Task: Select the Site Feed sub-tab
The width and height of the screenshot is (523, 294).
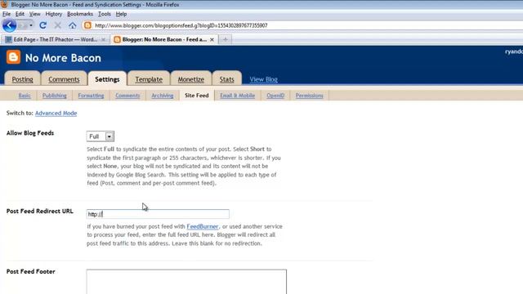Action: click(197, 96)
